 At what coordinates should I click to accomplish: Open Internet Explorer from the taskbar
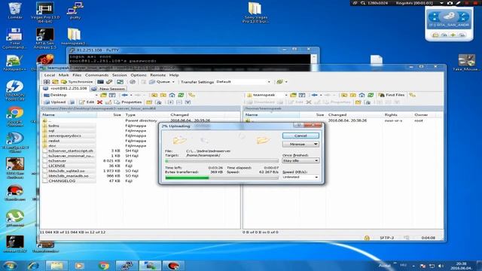point(33,266)
